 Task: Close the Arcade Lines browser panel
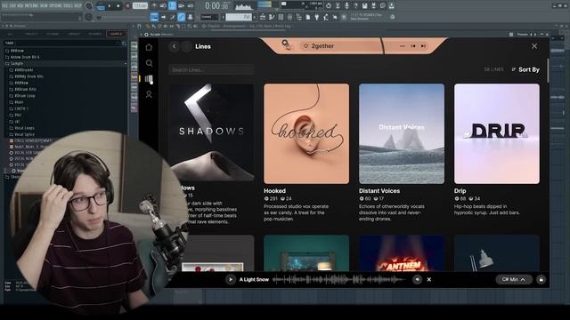point(534,46)
